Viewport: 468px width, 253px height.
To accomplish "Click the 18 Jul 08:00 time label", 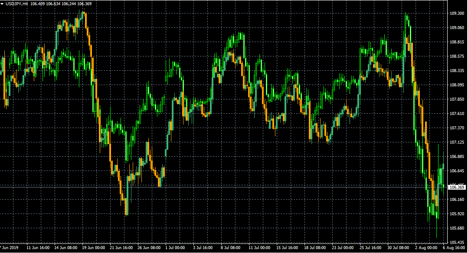I will (x=315, y=248).
